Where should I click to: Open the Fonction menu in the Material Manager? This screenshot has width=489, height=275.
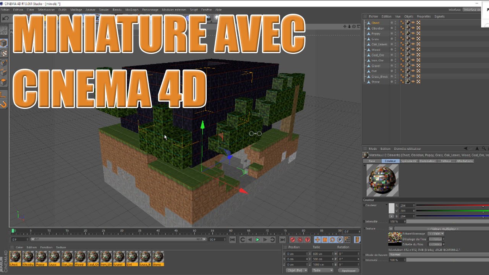click(x=46, y=247)
